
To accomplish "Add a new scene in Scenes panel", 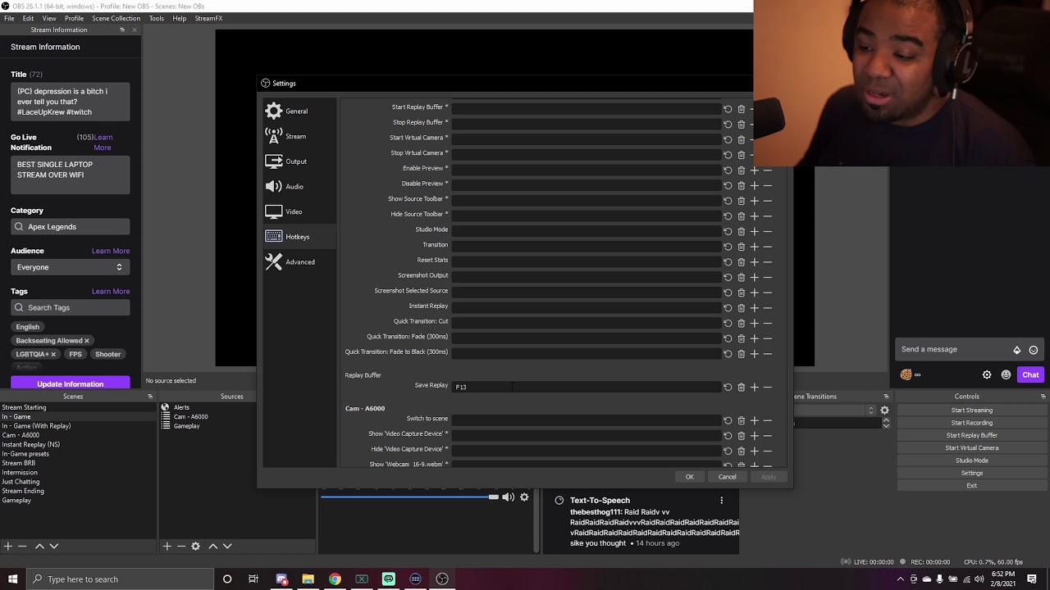I will tap(7, 546).
